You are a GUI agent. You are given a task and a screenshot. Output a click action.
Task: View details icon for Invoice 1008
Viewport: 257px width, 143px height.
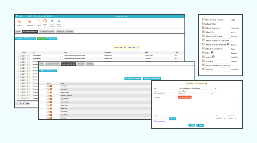coord(18,56)
